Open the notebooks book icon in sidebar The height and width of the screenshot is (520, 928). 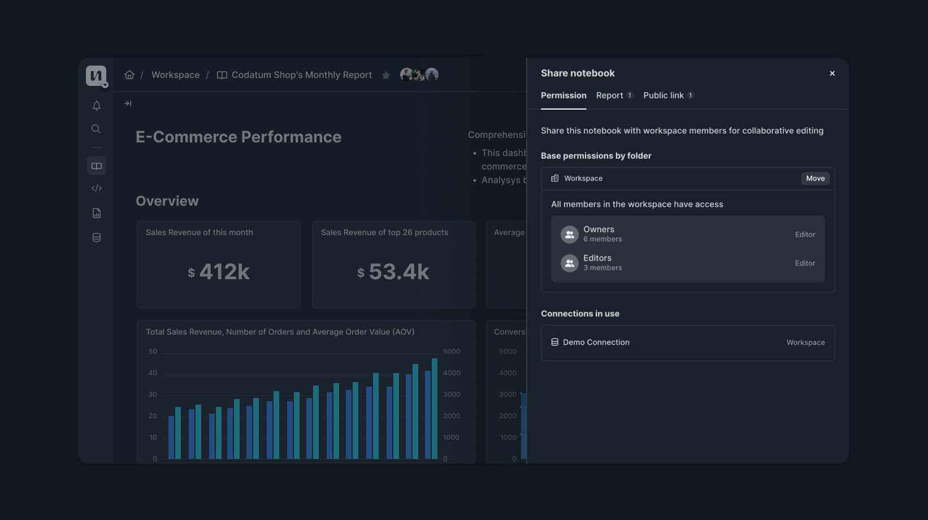[x=97, y=166]
